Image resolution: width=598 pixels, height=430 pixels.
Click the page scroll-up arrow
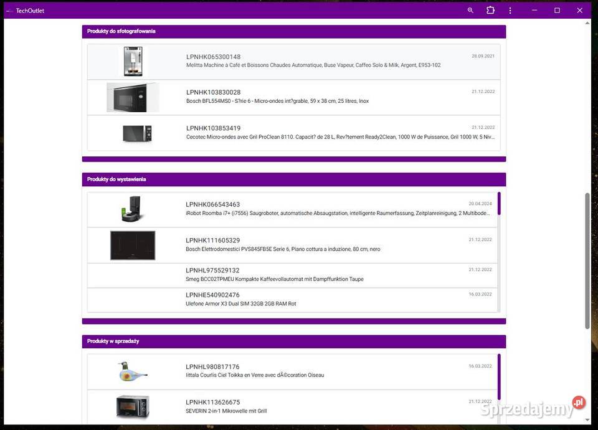tap(587, 23)
